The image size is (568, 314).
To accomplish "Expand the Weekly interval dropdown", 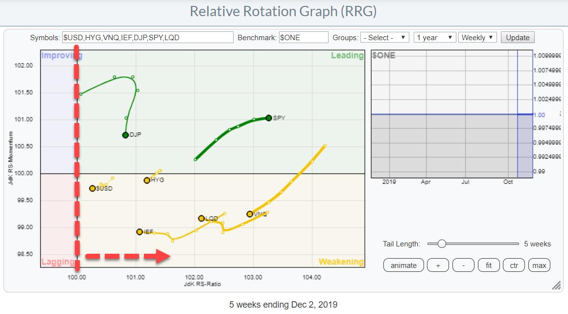I will [477, 38].
